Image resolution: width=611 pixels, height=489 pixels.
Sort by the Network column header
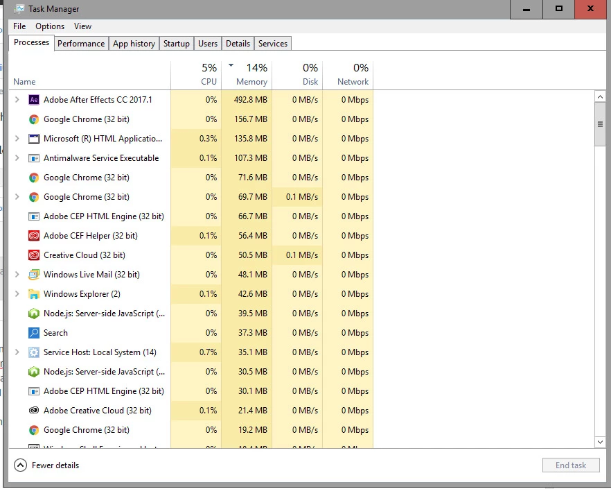click(x=348, y=75)
